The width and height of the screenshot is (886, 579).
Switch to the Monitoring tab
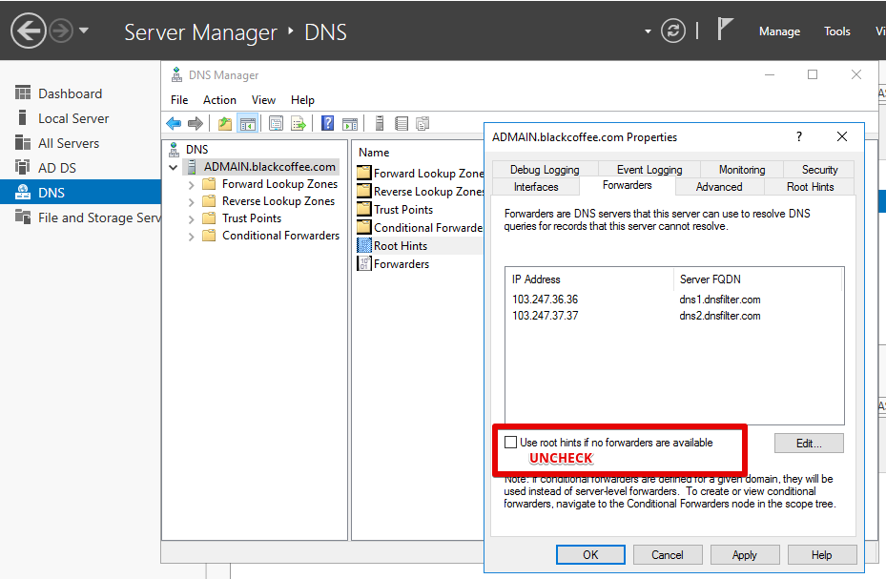[x=742, y=170]
